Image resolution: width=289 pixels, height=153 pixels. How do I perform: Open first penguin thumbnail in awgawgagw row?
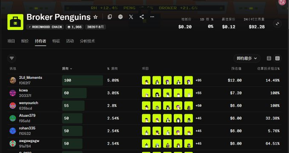[146, 143]
